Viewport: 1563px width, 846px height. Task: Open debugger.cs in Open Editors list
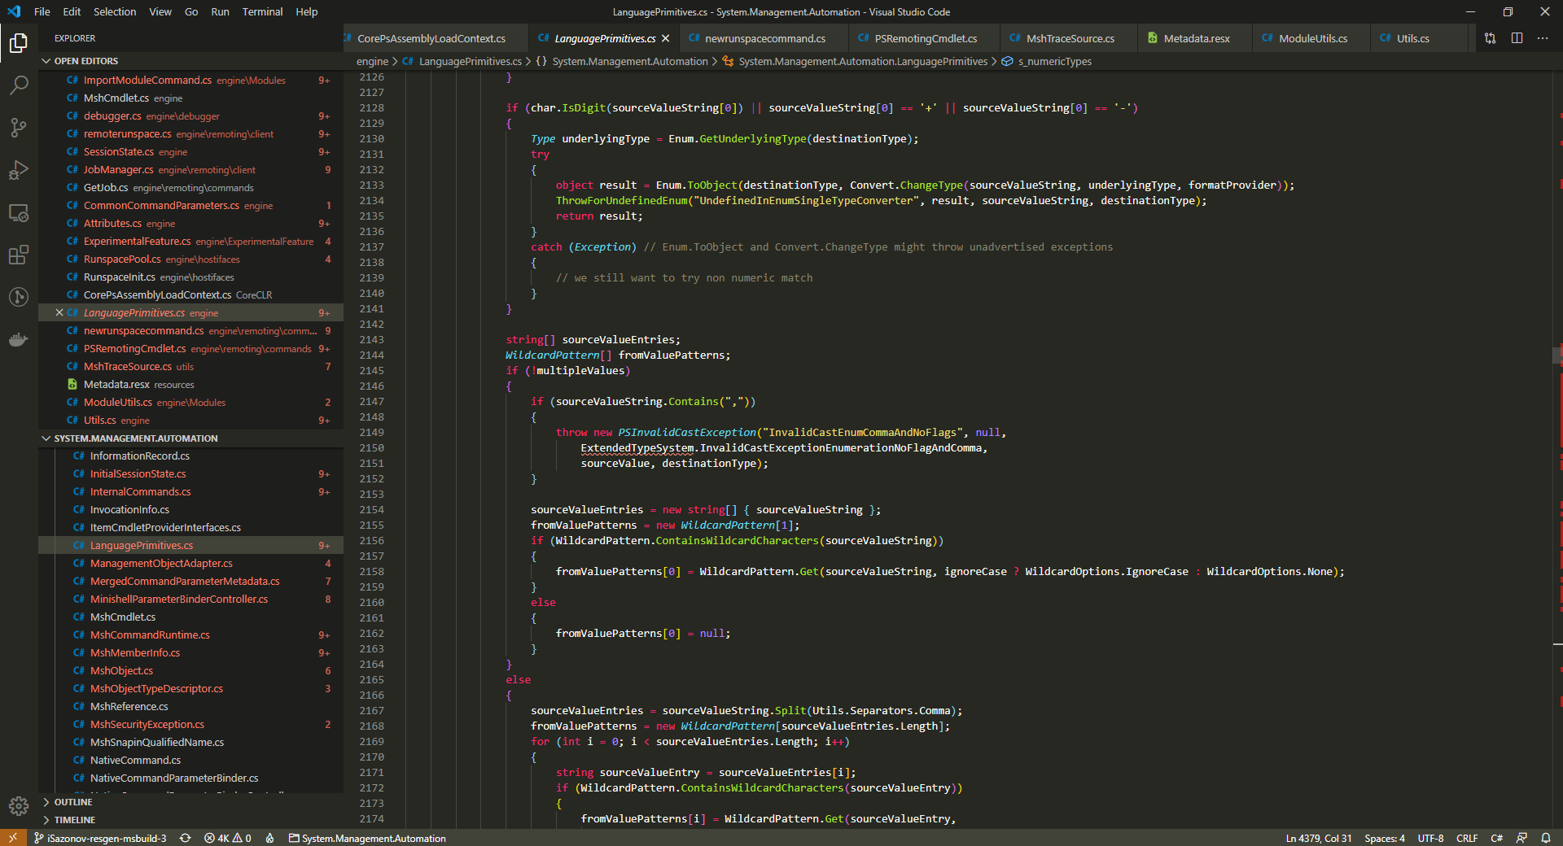[x=191, y=116]
